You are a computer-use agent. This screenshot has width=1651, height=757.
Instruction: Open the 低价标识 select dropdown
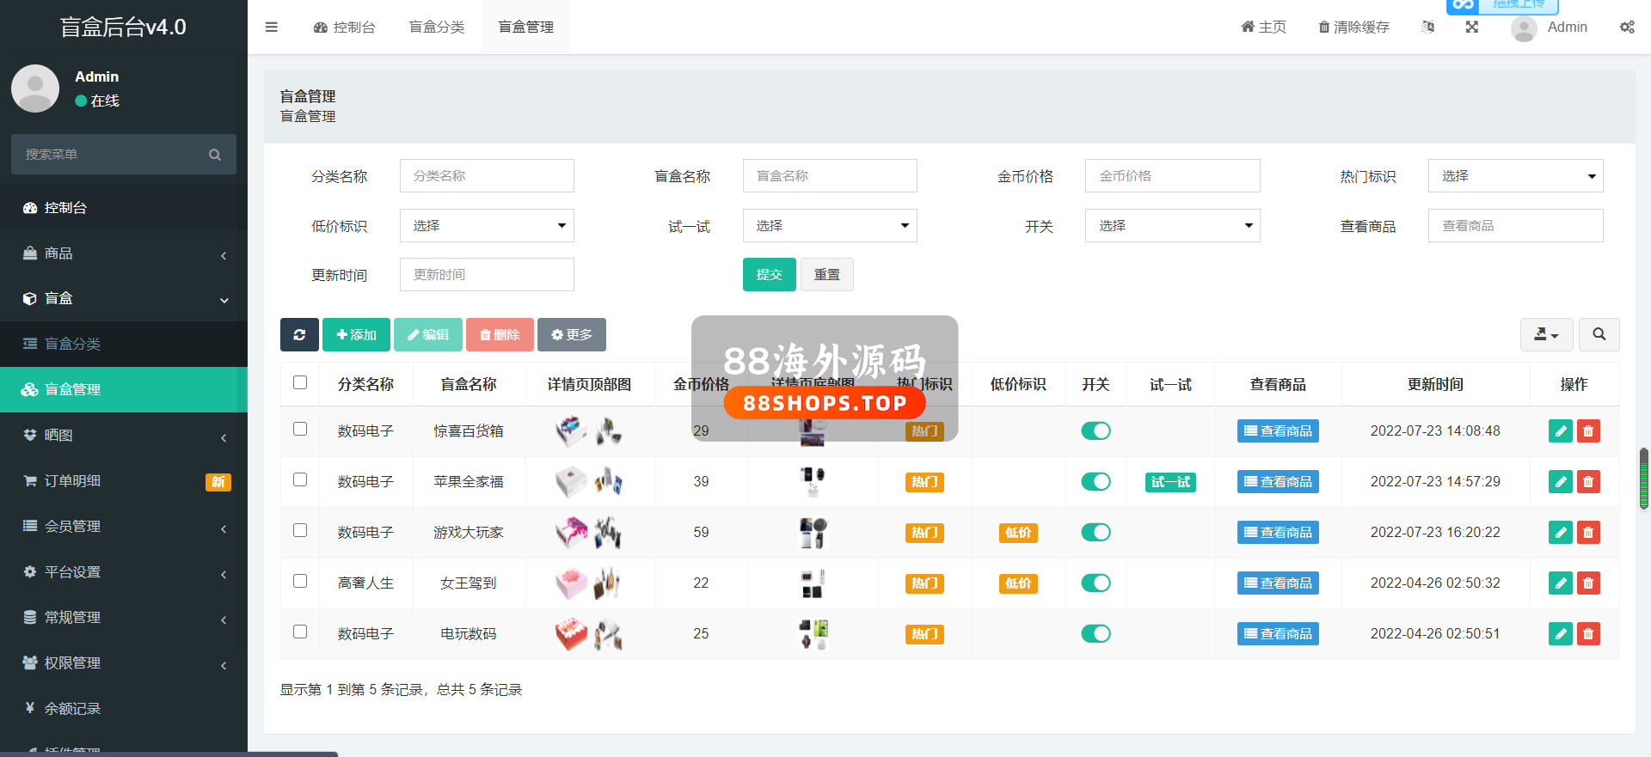487,226
